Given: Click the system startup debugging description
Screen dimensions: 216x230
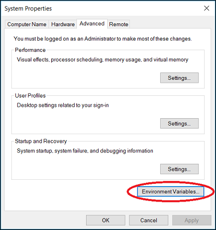Looking at the screenshot, I should tap(85, 151).
